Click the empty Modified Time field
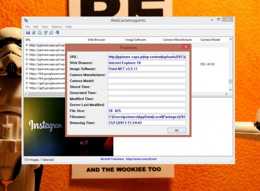This screenshot has height=191, width=260. [147, 99]
